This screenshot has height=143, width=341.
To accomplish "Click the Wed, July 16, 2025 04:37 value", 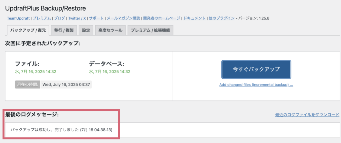I will tap(66, 84).
